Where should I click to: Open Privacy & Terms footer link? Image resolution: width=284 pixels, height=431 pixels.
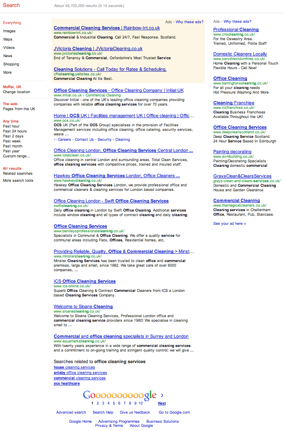click(x=109, y=426)
